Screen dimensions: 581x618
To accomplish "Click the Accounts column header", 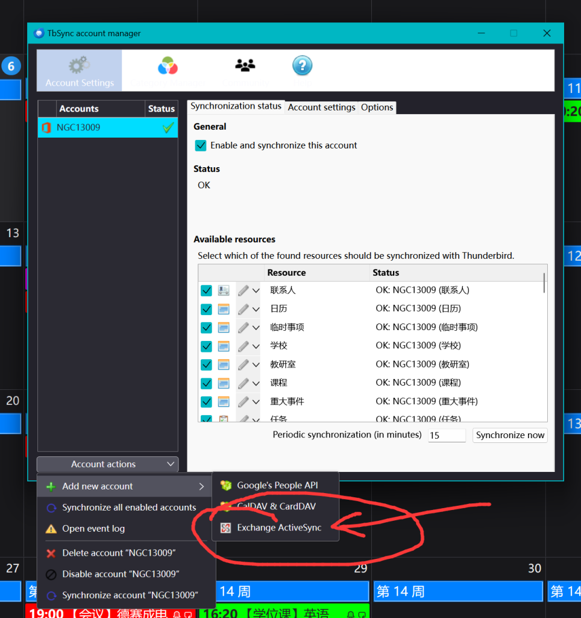I will point(101,109).
